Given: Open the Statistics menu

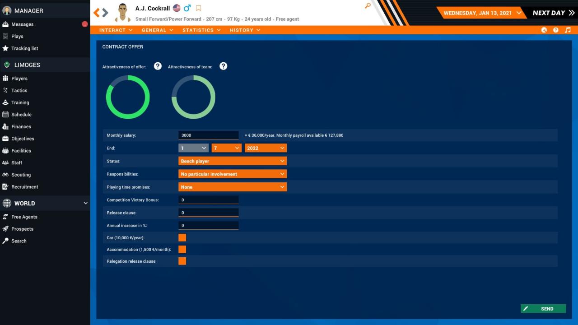Looking at the screenshot, I should (201, 30).
